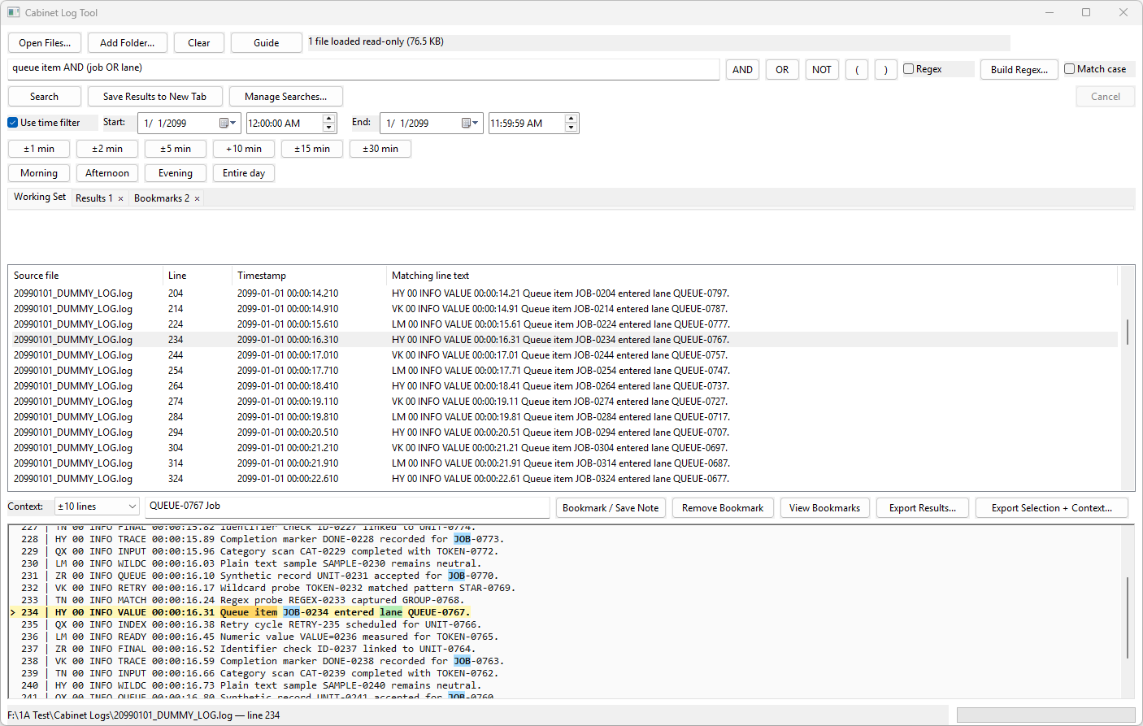Enable the Match case checkbox
Viewport: 1143px width, 726px height.
(1070, 69)
